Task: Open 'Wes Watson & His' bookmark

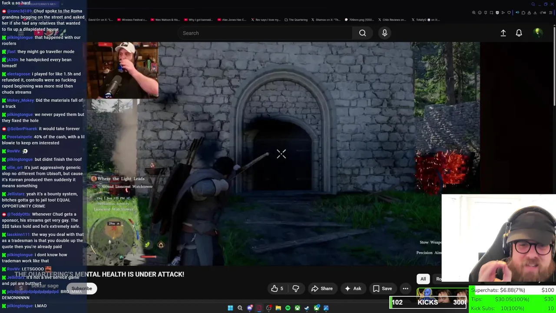Action: [165, 20]
